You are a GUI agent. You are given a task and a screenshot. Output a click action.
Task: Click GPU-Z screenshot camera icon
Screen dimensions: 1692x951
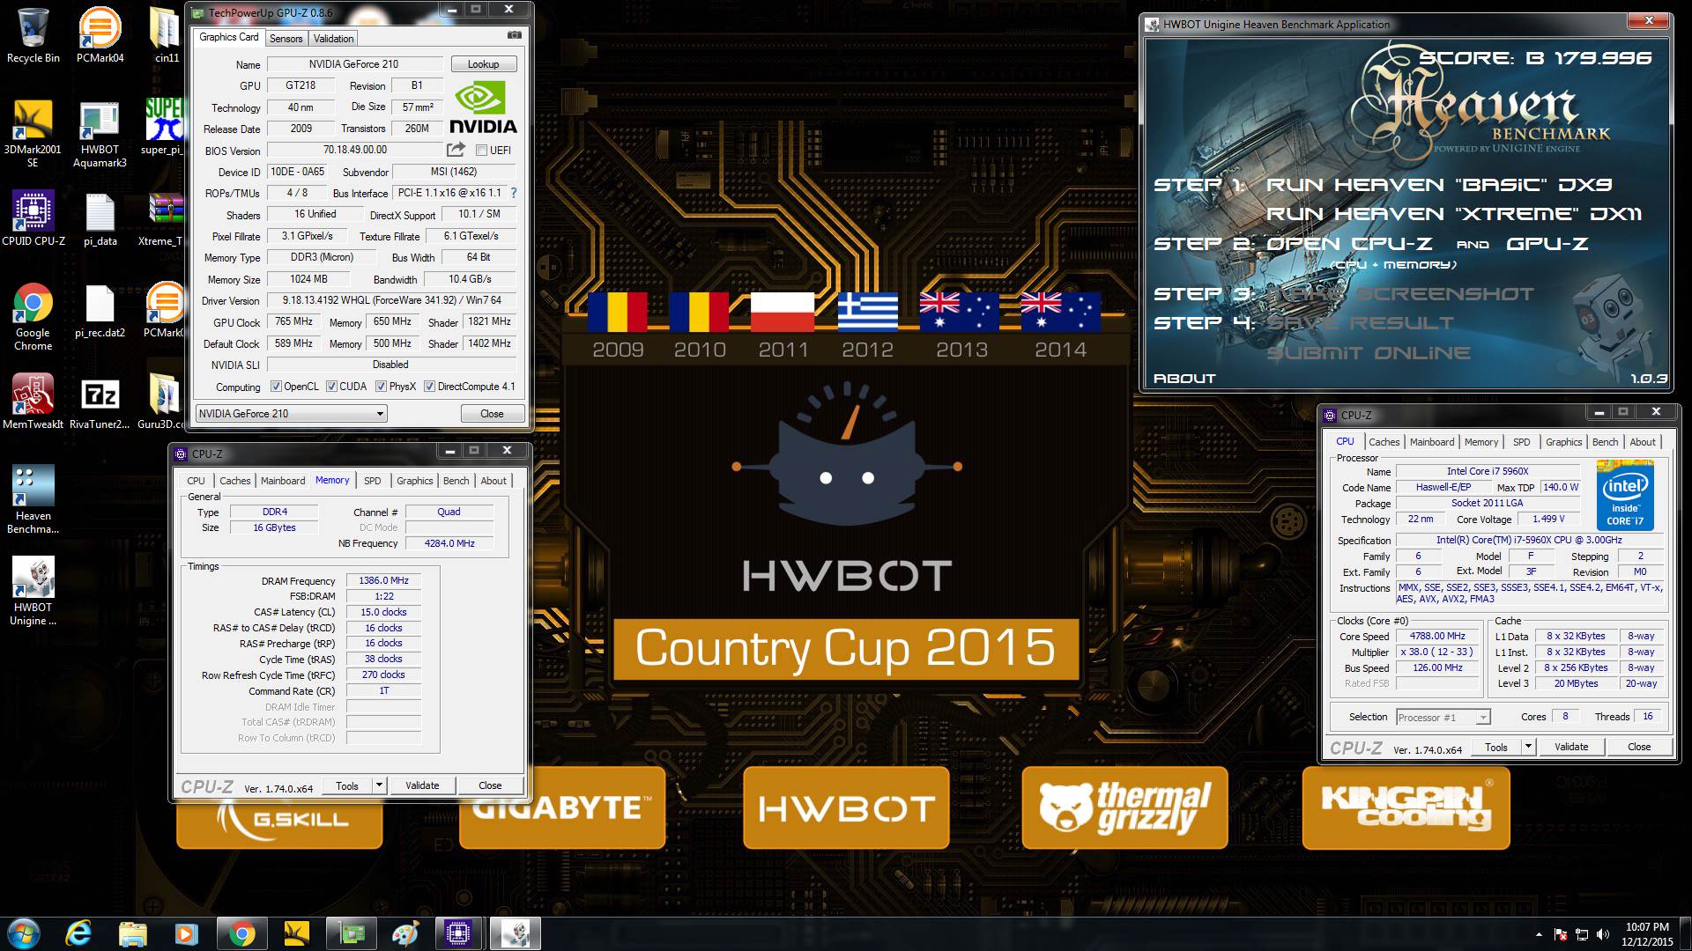click(514, 35)
